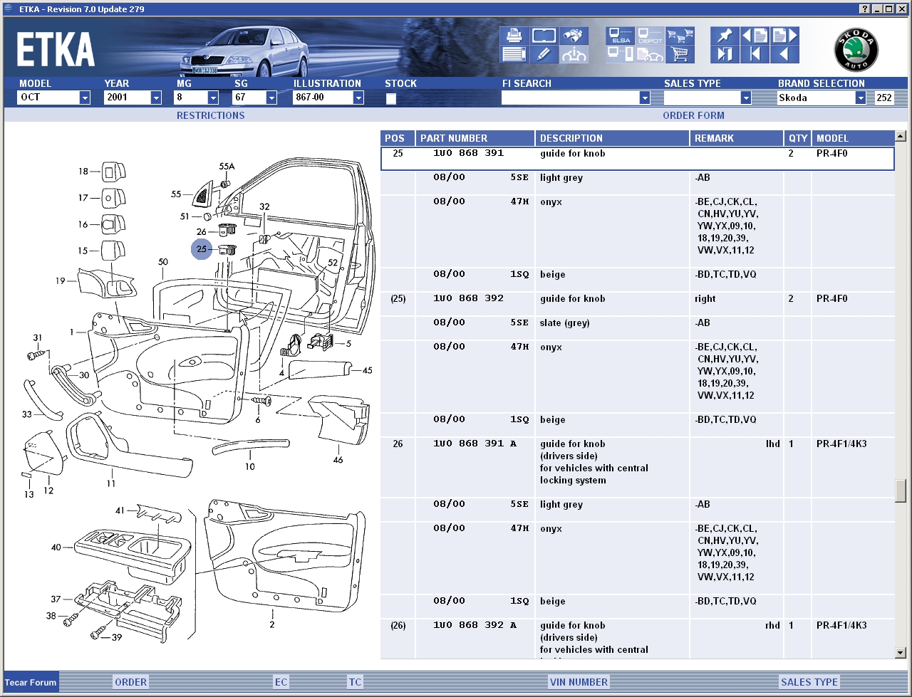912x697 pixels.
Task: Go to previous page icon
Action: pyautogui.click(x=755, y=36)
